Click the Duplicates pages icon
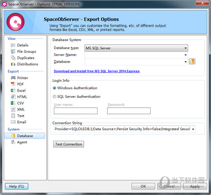 13,58
